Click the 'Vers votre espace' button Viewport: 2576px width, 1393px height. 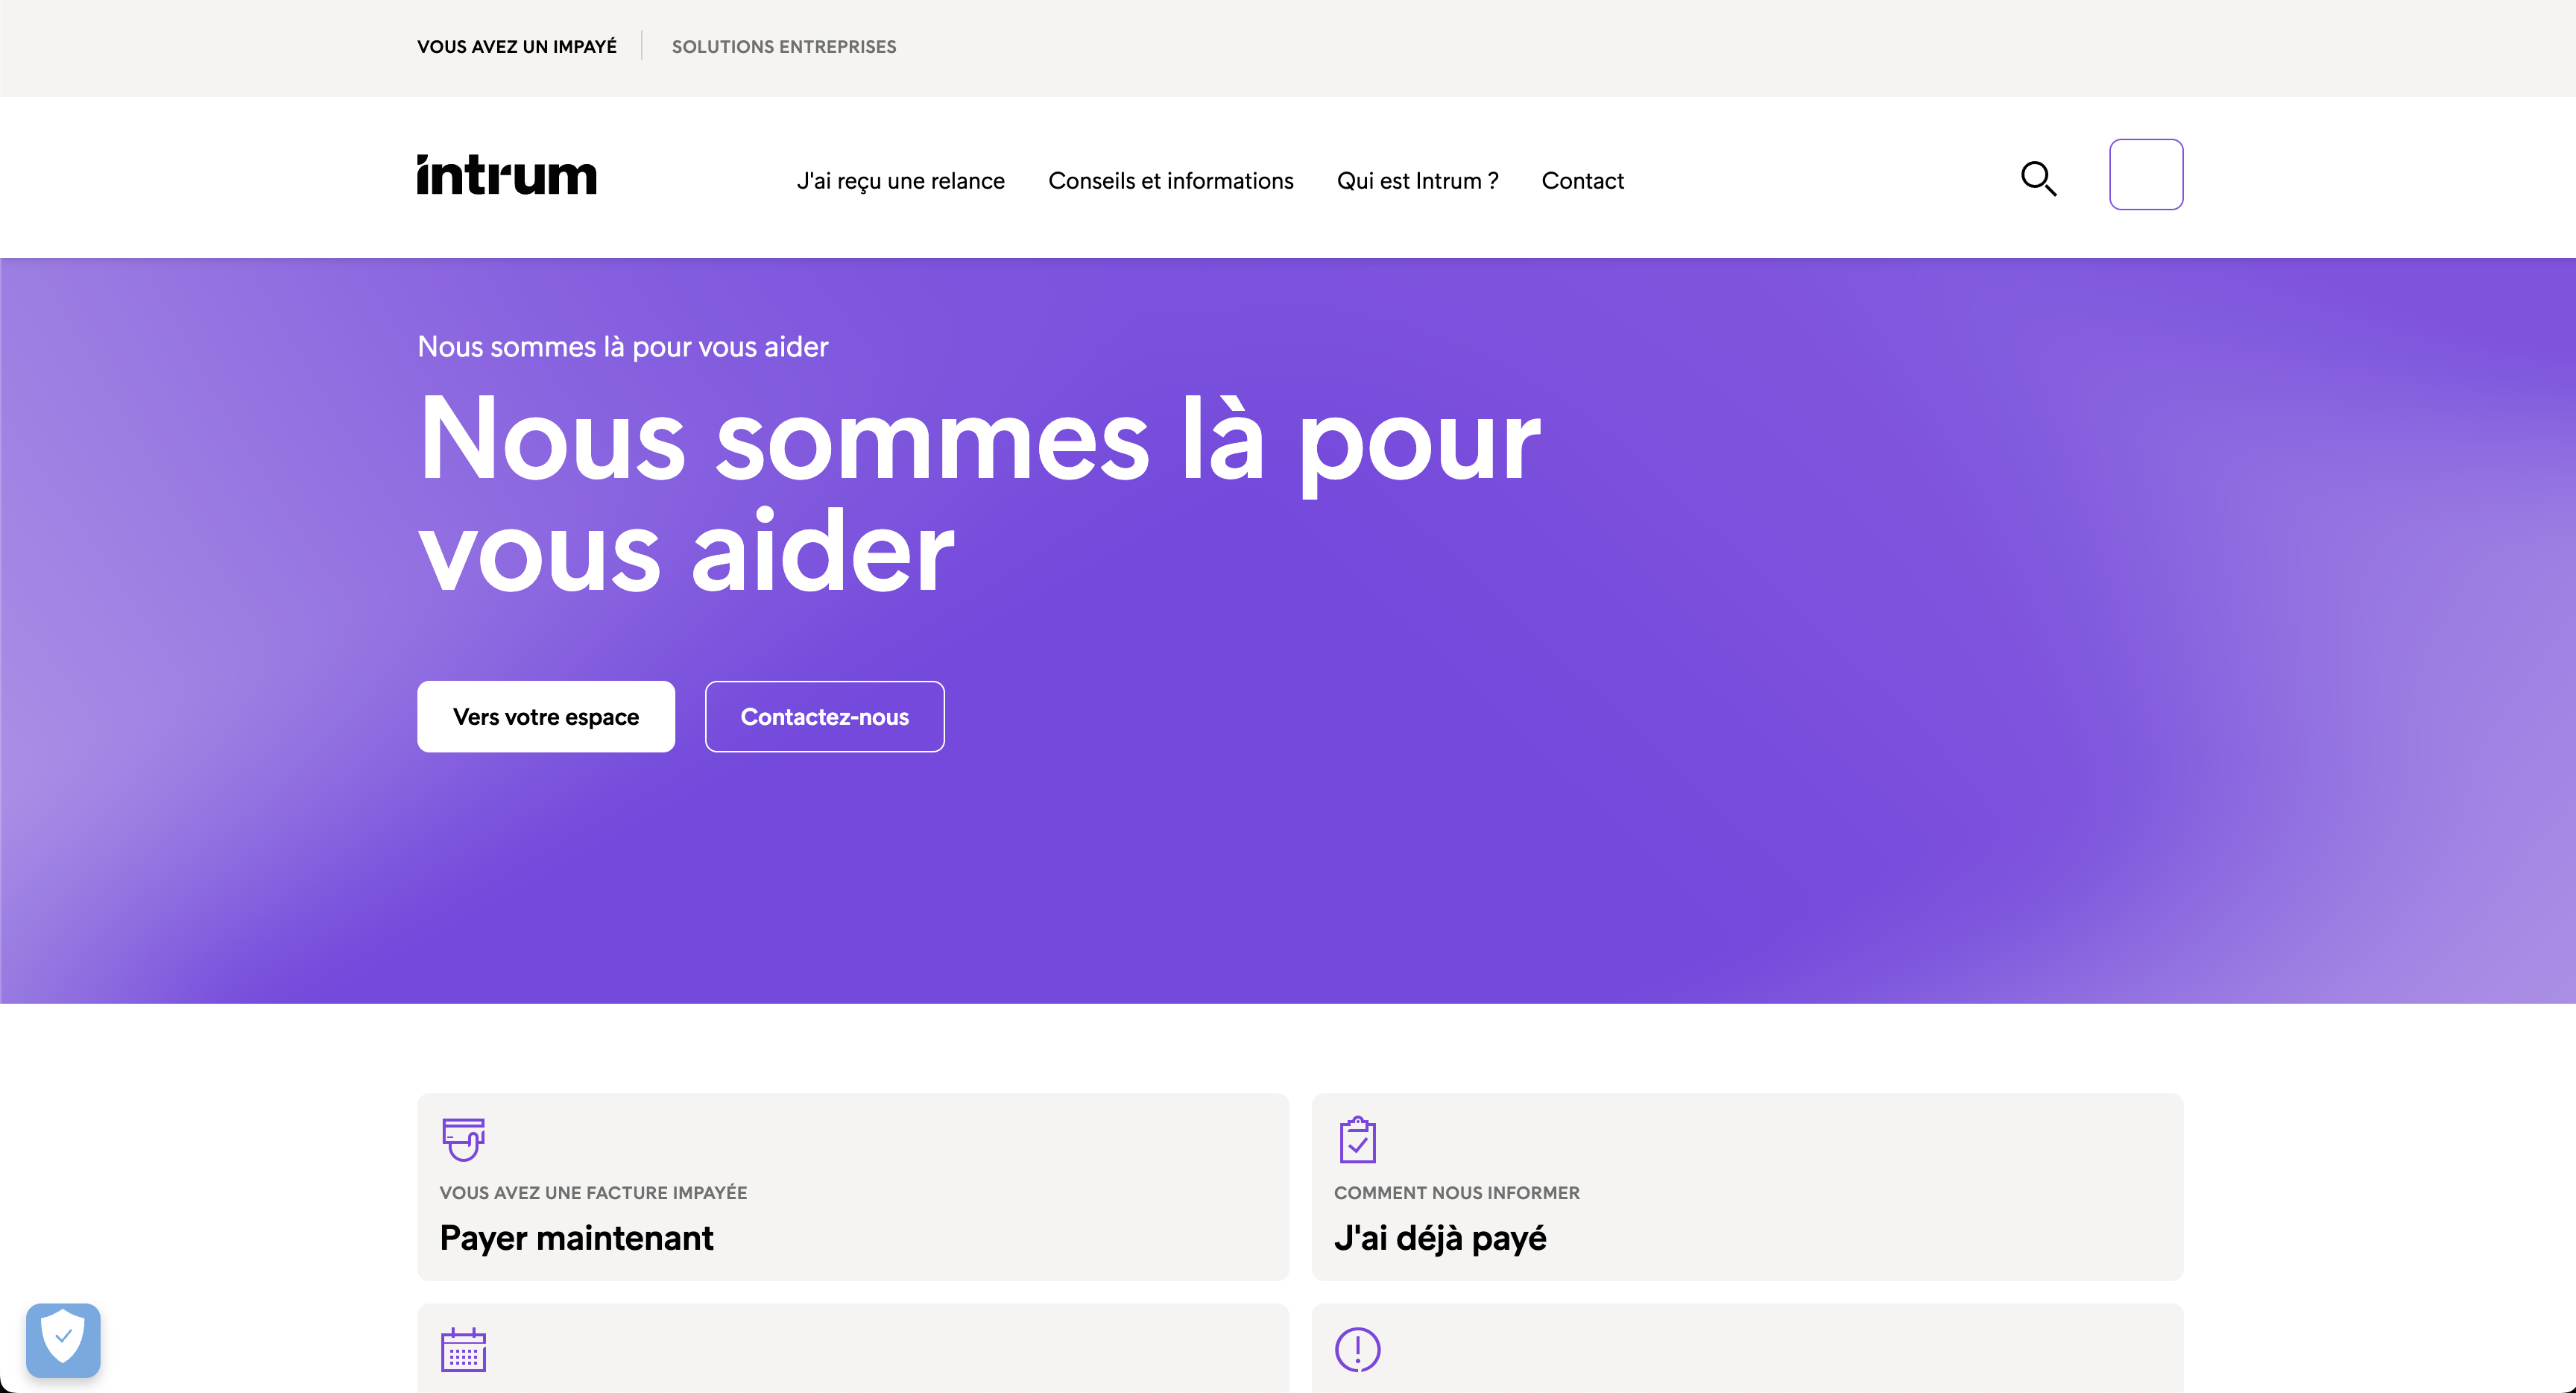(545, 717)
